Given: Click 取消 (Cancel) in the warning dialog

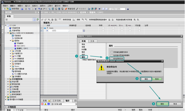Looking at the screenshot, I should (157, 79).
